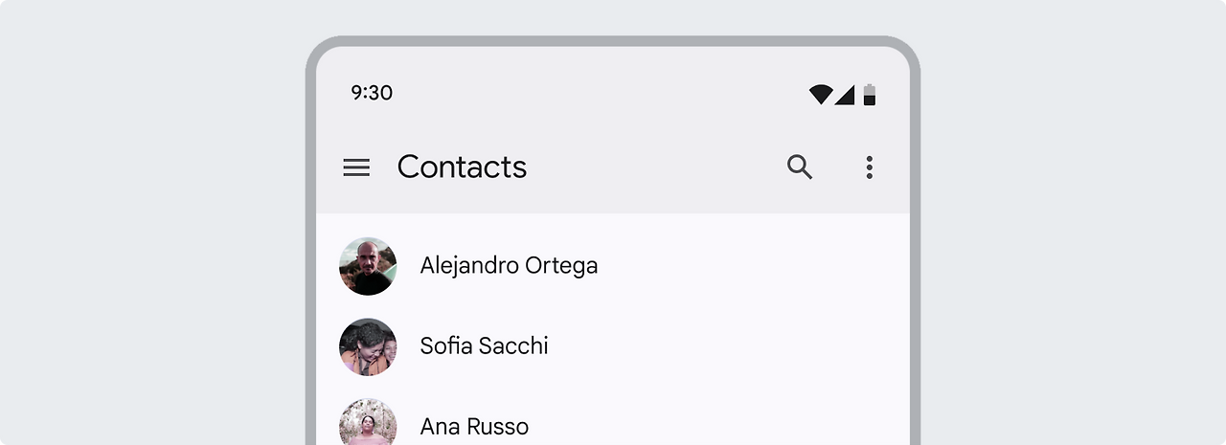
Task: Select the Sofia Sacchi contact name
Action: click(x=484, y=345)
